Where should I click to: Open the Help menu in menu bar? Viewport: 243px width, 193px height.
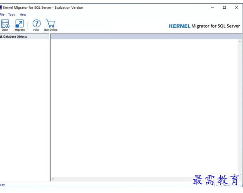(23, 14)
